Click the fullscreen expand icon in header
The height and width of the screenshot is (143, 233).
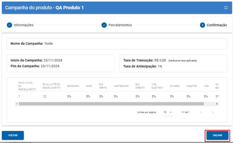[226, 8]
